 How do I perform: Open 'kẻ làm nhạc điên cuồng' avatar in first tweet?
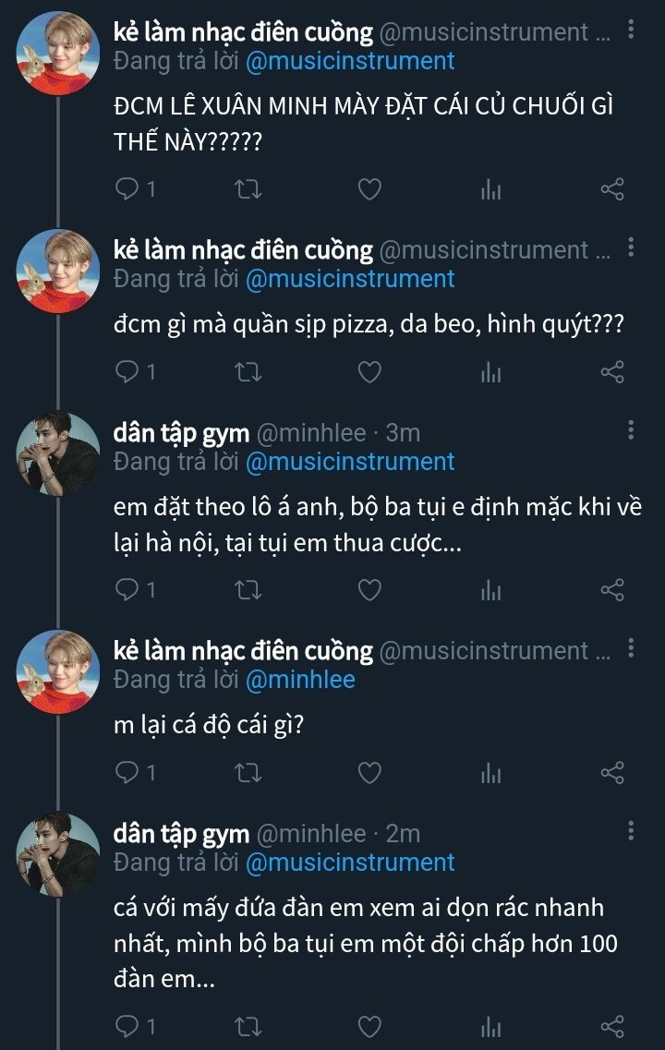click(58, 54)
